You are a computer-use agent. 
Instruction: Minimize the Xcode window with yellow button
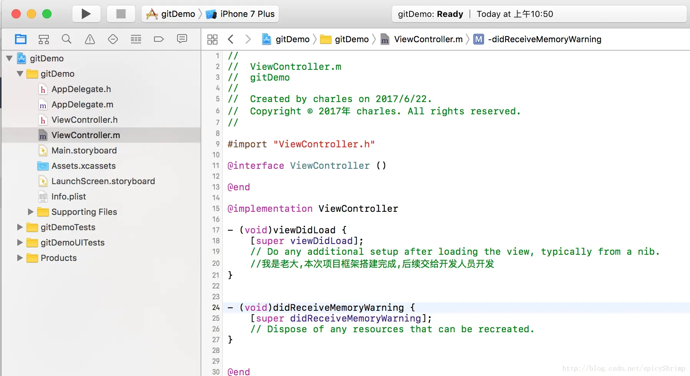click(32, 14)
